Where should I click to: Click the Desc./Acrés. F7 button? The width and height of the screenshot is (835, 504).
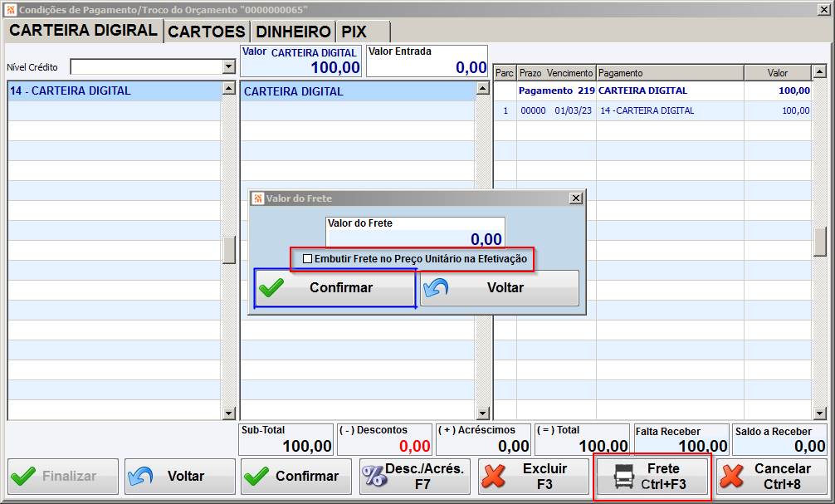tap(414, 477)
